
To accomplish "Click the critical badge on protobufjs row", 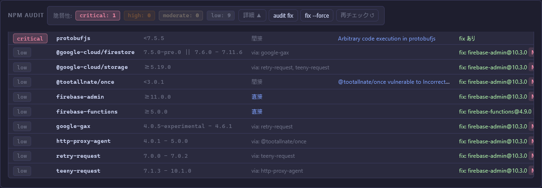I will [x=30, y=39].
